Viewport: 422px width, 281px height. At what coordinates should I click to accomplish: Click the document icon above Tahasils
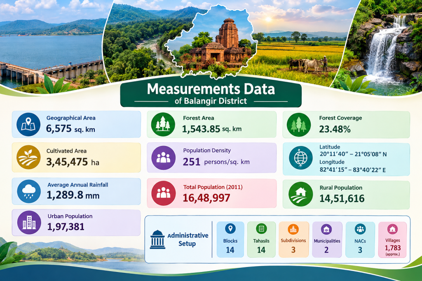pos(261,229)
